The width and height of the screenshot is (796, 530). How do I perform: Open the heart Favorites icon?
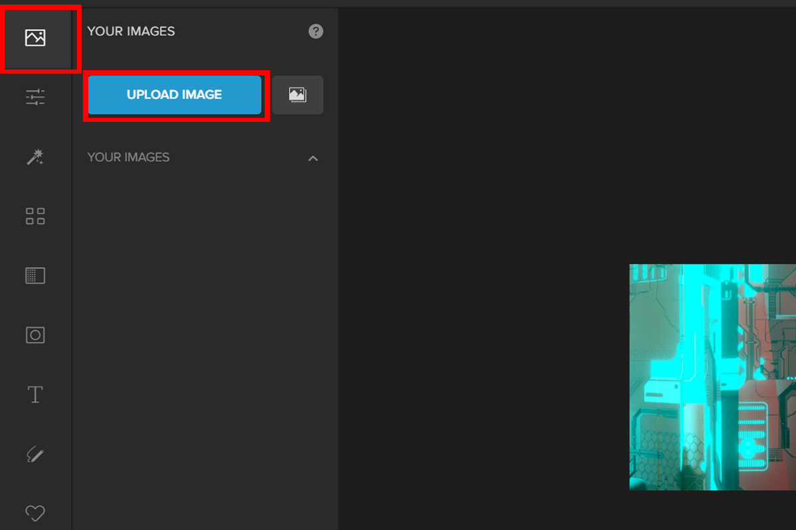35,512
